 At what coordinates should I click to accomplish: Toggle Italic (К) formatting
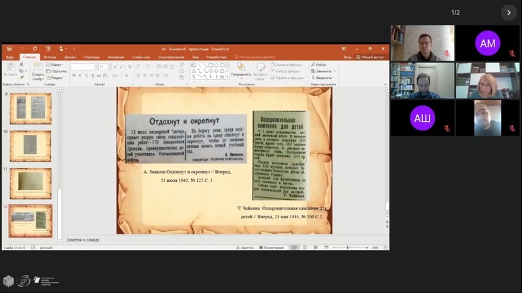click(80, 76)
